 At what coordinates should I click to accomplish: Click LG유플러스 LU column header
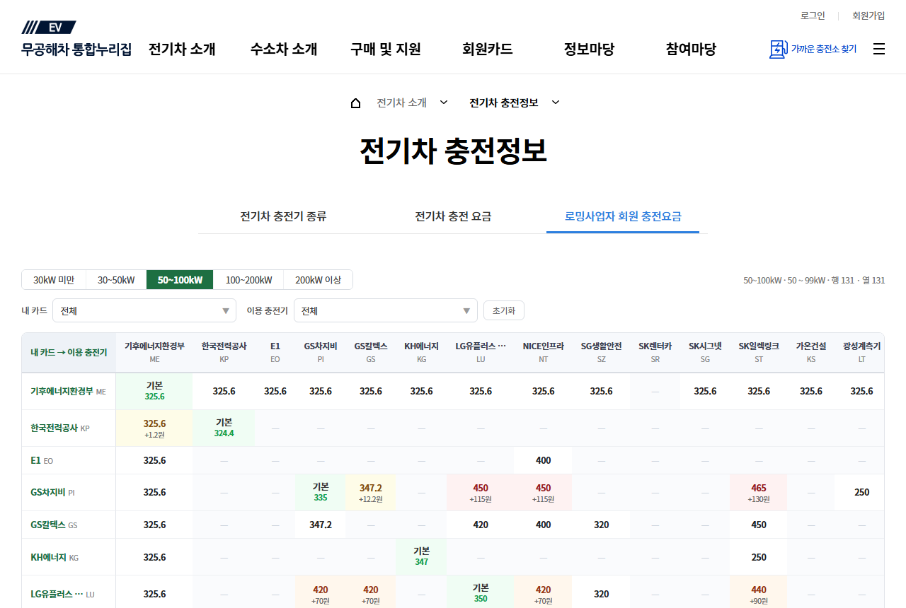481,352
